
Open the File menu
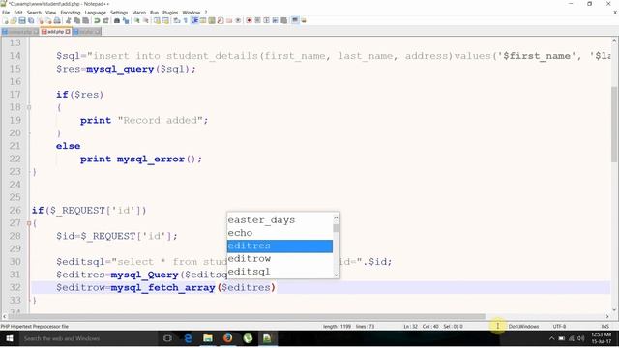[6, 13]
